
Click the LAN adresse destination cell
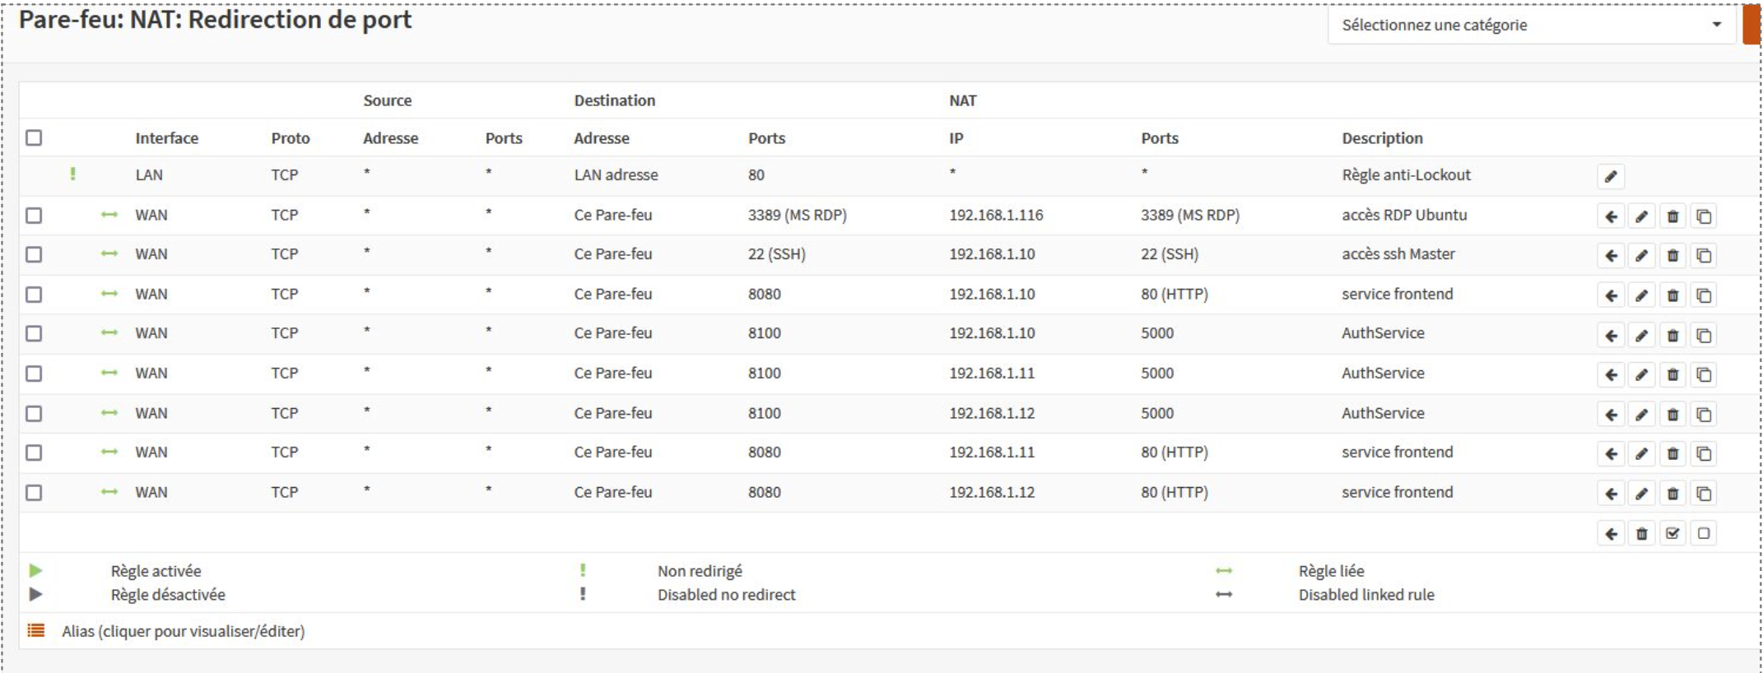click(x=616, y=174)
